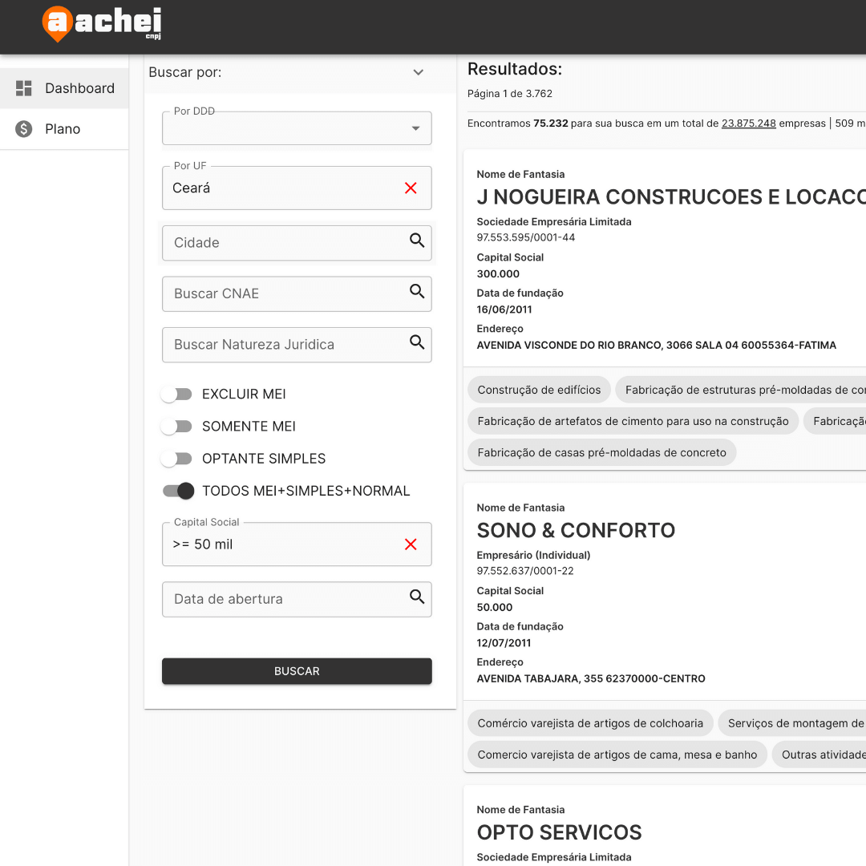Image resolution: width=866 pixels, height=866 pixels.
Task: Collapse the Buscar por panel chevron
Action: pos(418,72)
